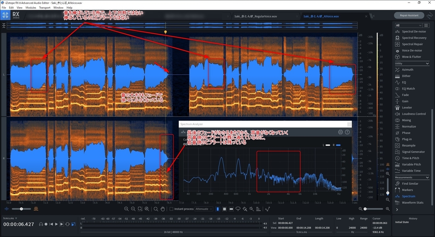435x237 pixels.
Task: Collapse the Utility section
Action: point(428,63)
